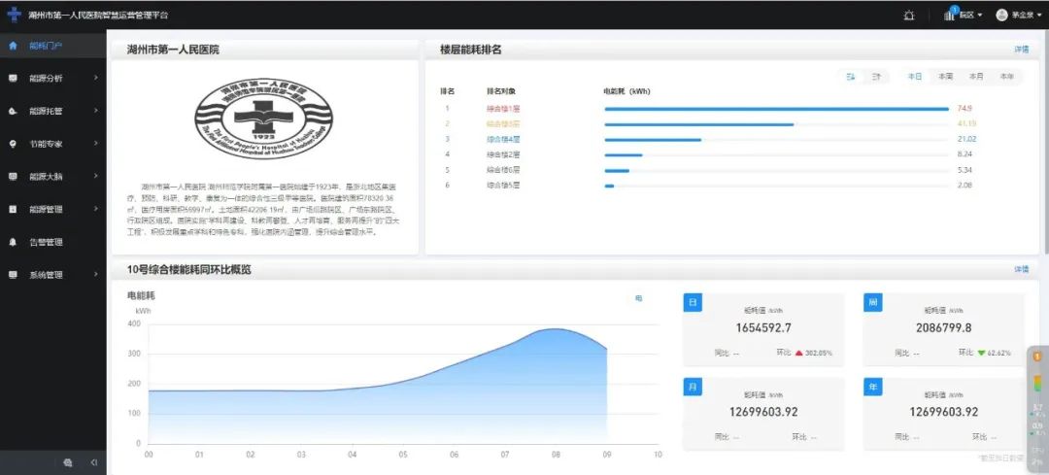Click the orange badge on floating widget
Viewport: 1049px width, 475px height.
pos(1037,356)
